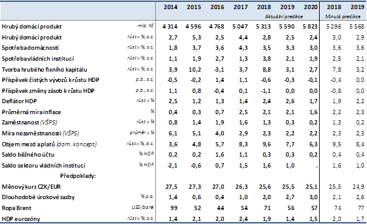Image resolution: width=367 pixels, height=224 pixels.
Task: Select HDP eurozóny row label
Action: tap(21, 219)
